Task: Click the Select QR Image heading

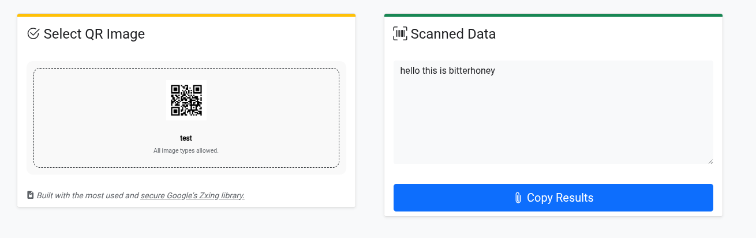Action: [94, 34]
